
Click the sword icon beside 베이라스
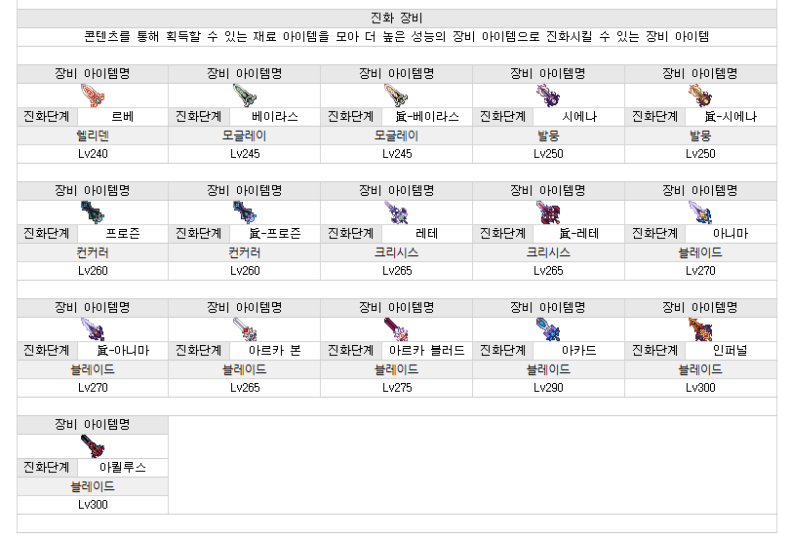(244, 95)
